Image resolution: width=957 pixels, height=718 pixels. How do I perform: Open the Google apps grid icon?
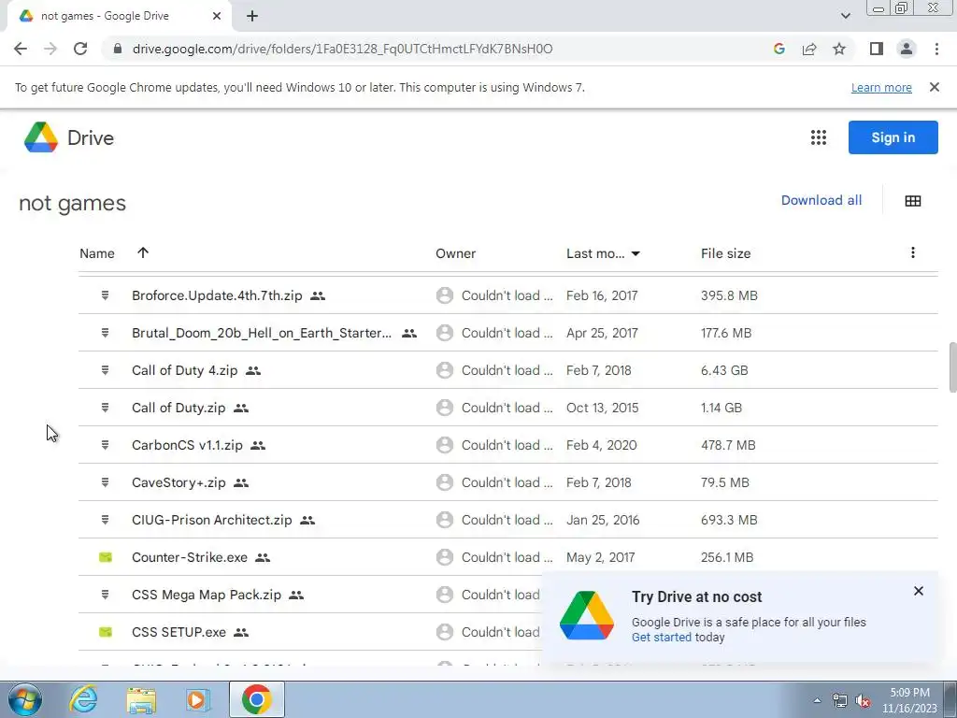click(x=818, y=137)
